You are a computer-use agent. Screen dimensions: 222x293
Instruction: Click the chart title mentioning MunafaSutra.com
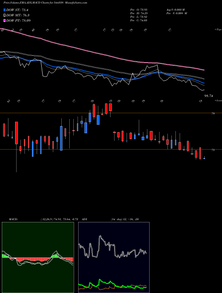[45, 3]
